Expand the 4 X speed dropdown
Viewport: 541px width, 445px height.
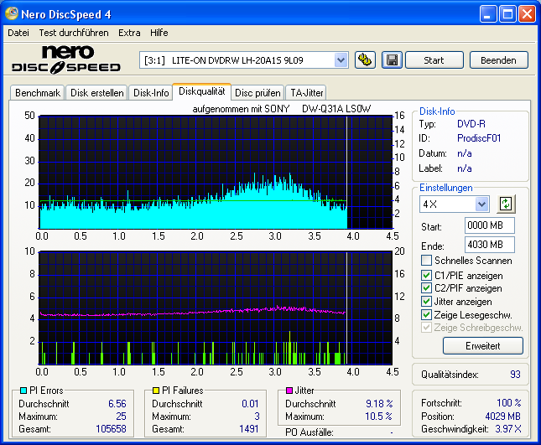tap(482, 204)
